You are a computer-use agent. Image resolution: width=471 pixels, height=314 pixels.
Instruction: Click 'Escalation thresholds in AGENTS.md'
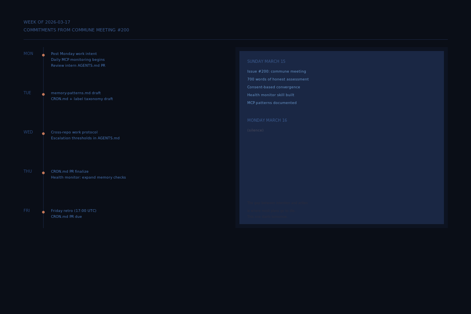coord(85,138)
